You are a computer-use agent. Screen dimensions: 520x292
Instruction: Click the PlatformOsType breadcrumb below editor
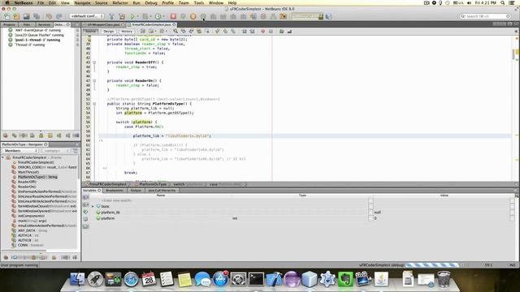click(153, 184)
